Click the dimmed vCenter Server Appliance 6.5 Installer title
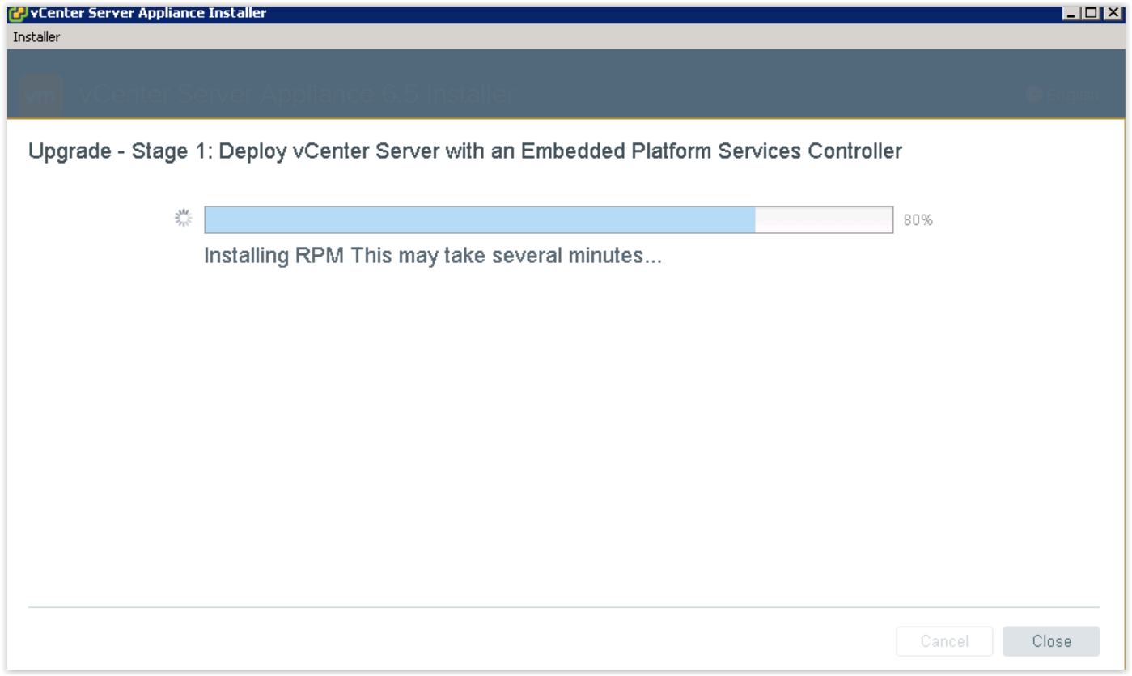 click(x=297, y=95)
